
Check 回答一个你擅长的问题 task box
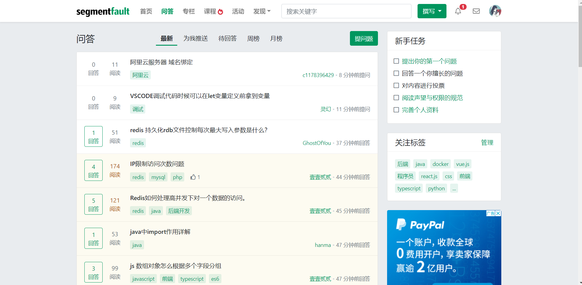click(x=396, y=73)
